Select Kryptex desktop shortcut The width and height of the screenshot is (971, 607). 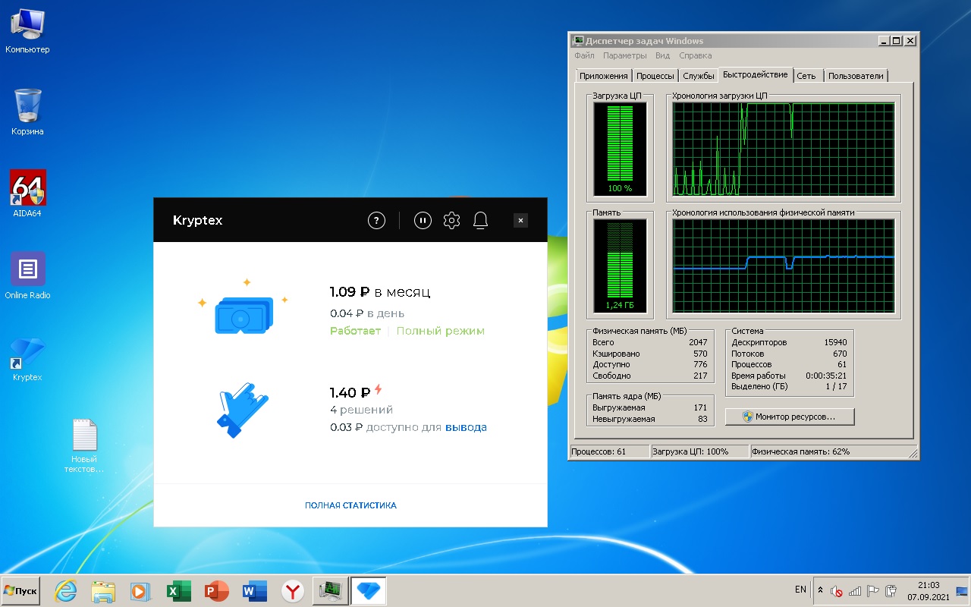[27, 358]
